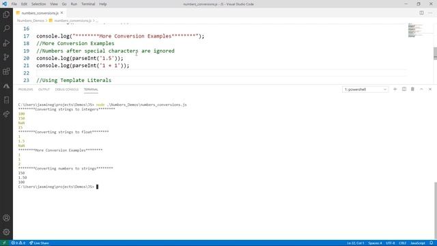Viewport: 437px width, 246px height.
Task: Open the Go menu
Action: coord(64,4)
